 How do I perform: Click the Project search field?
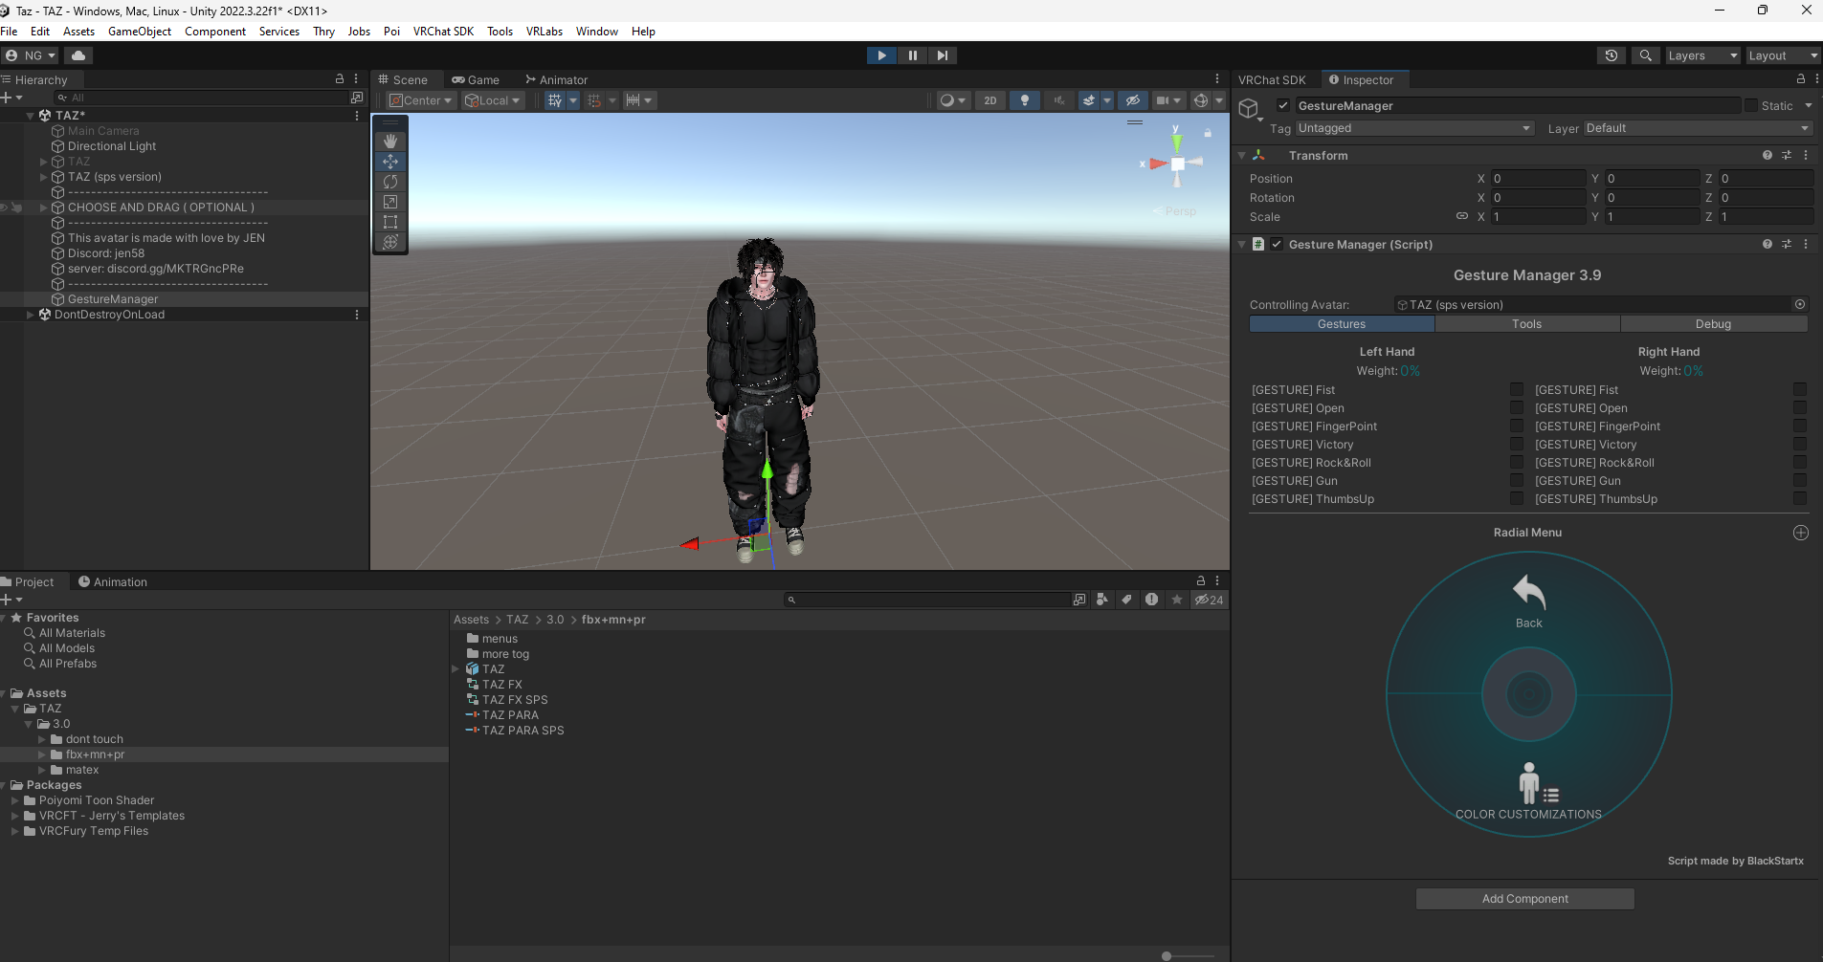926,600
